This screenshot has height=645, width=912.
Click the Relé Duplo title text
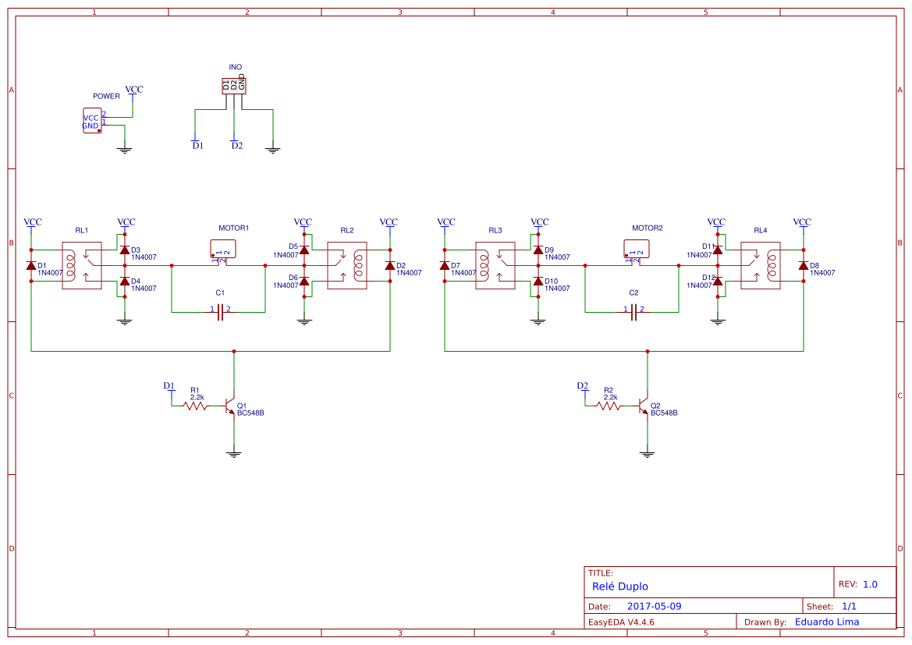pos(619,587)
